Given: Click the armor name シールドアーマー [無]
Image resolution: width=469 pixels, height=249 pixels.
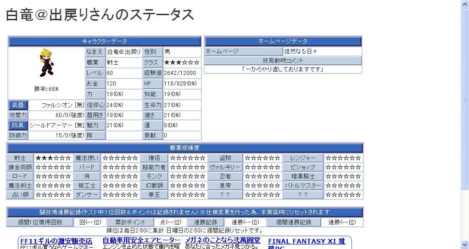Looking at the screenshot, I should pyautogui.click(x=57, y=125).
